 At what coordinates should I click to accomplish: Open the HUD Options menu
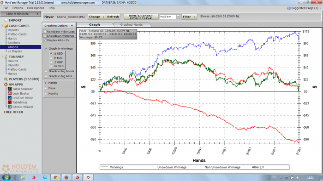36,8
